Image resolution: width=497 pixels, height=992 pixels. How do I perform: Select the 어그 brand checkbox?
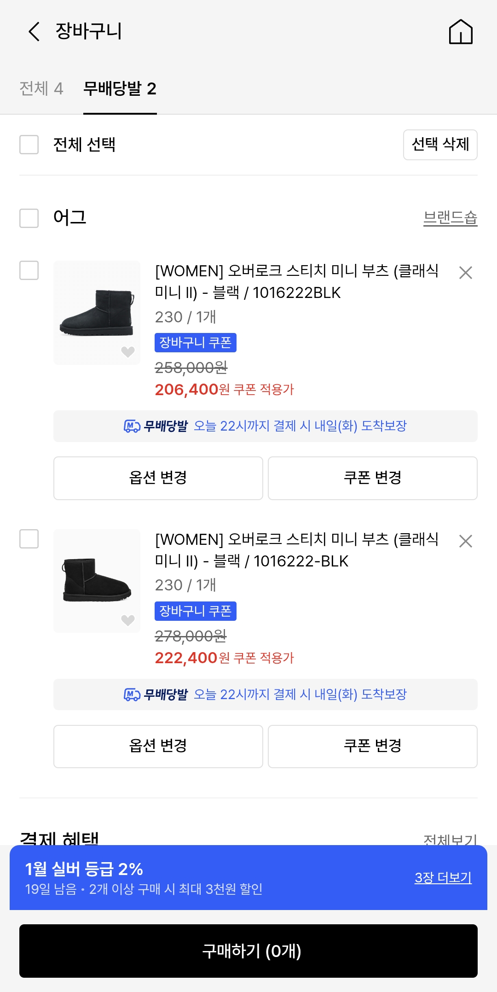point(29,218)
